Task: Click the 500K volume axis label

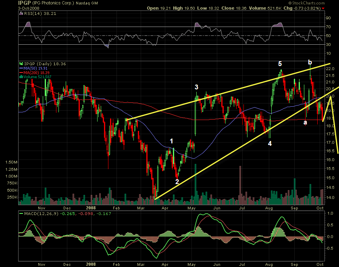Action: pyautogui.click(x=12, y=190)
